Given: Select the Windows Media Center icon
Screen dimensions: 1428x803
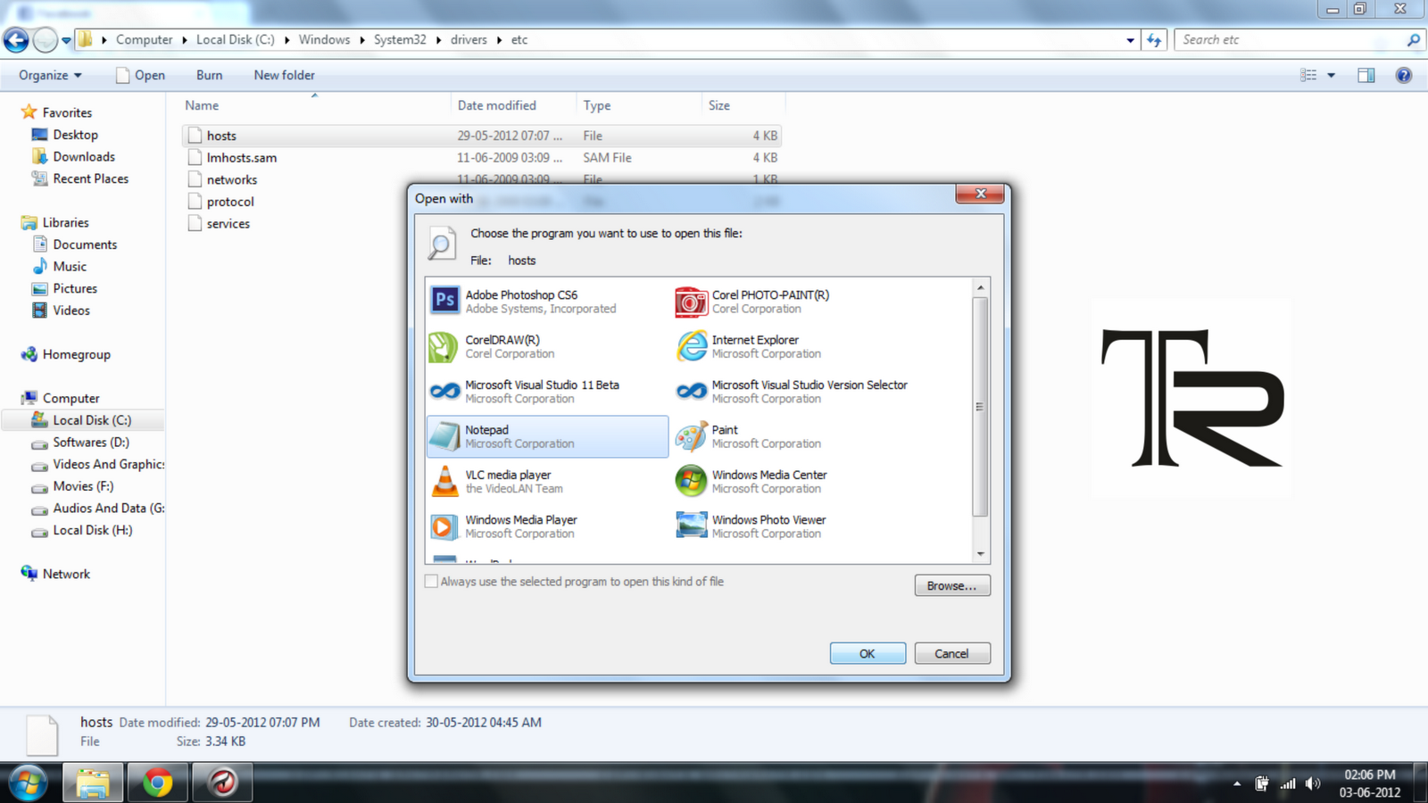Looking at the screenshot, I should pyautogui.click(x=692, y=481).
